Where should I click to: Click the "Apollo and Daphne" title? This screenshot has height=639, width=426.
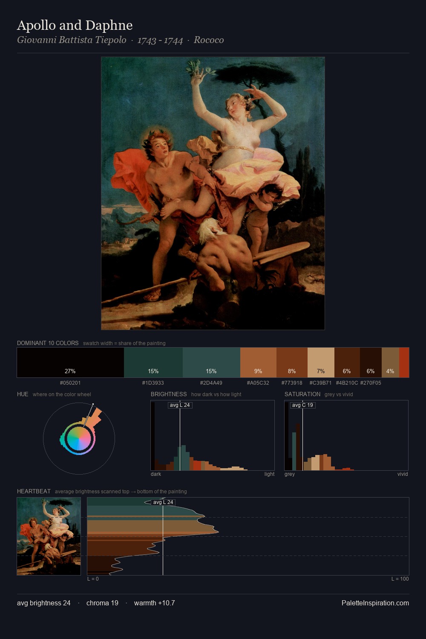pyautogui.click(x=75, y=25)
